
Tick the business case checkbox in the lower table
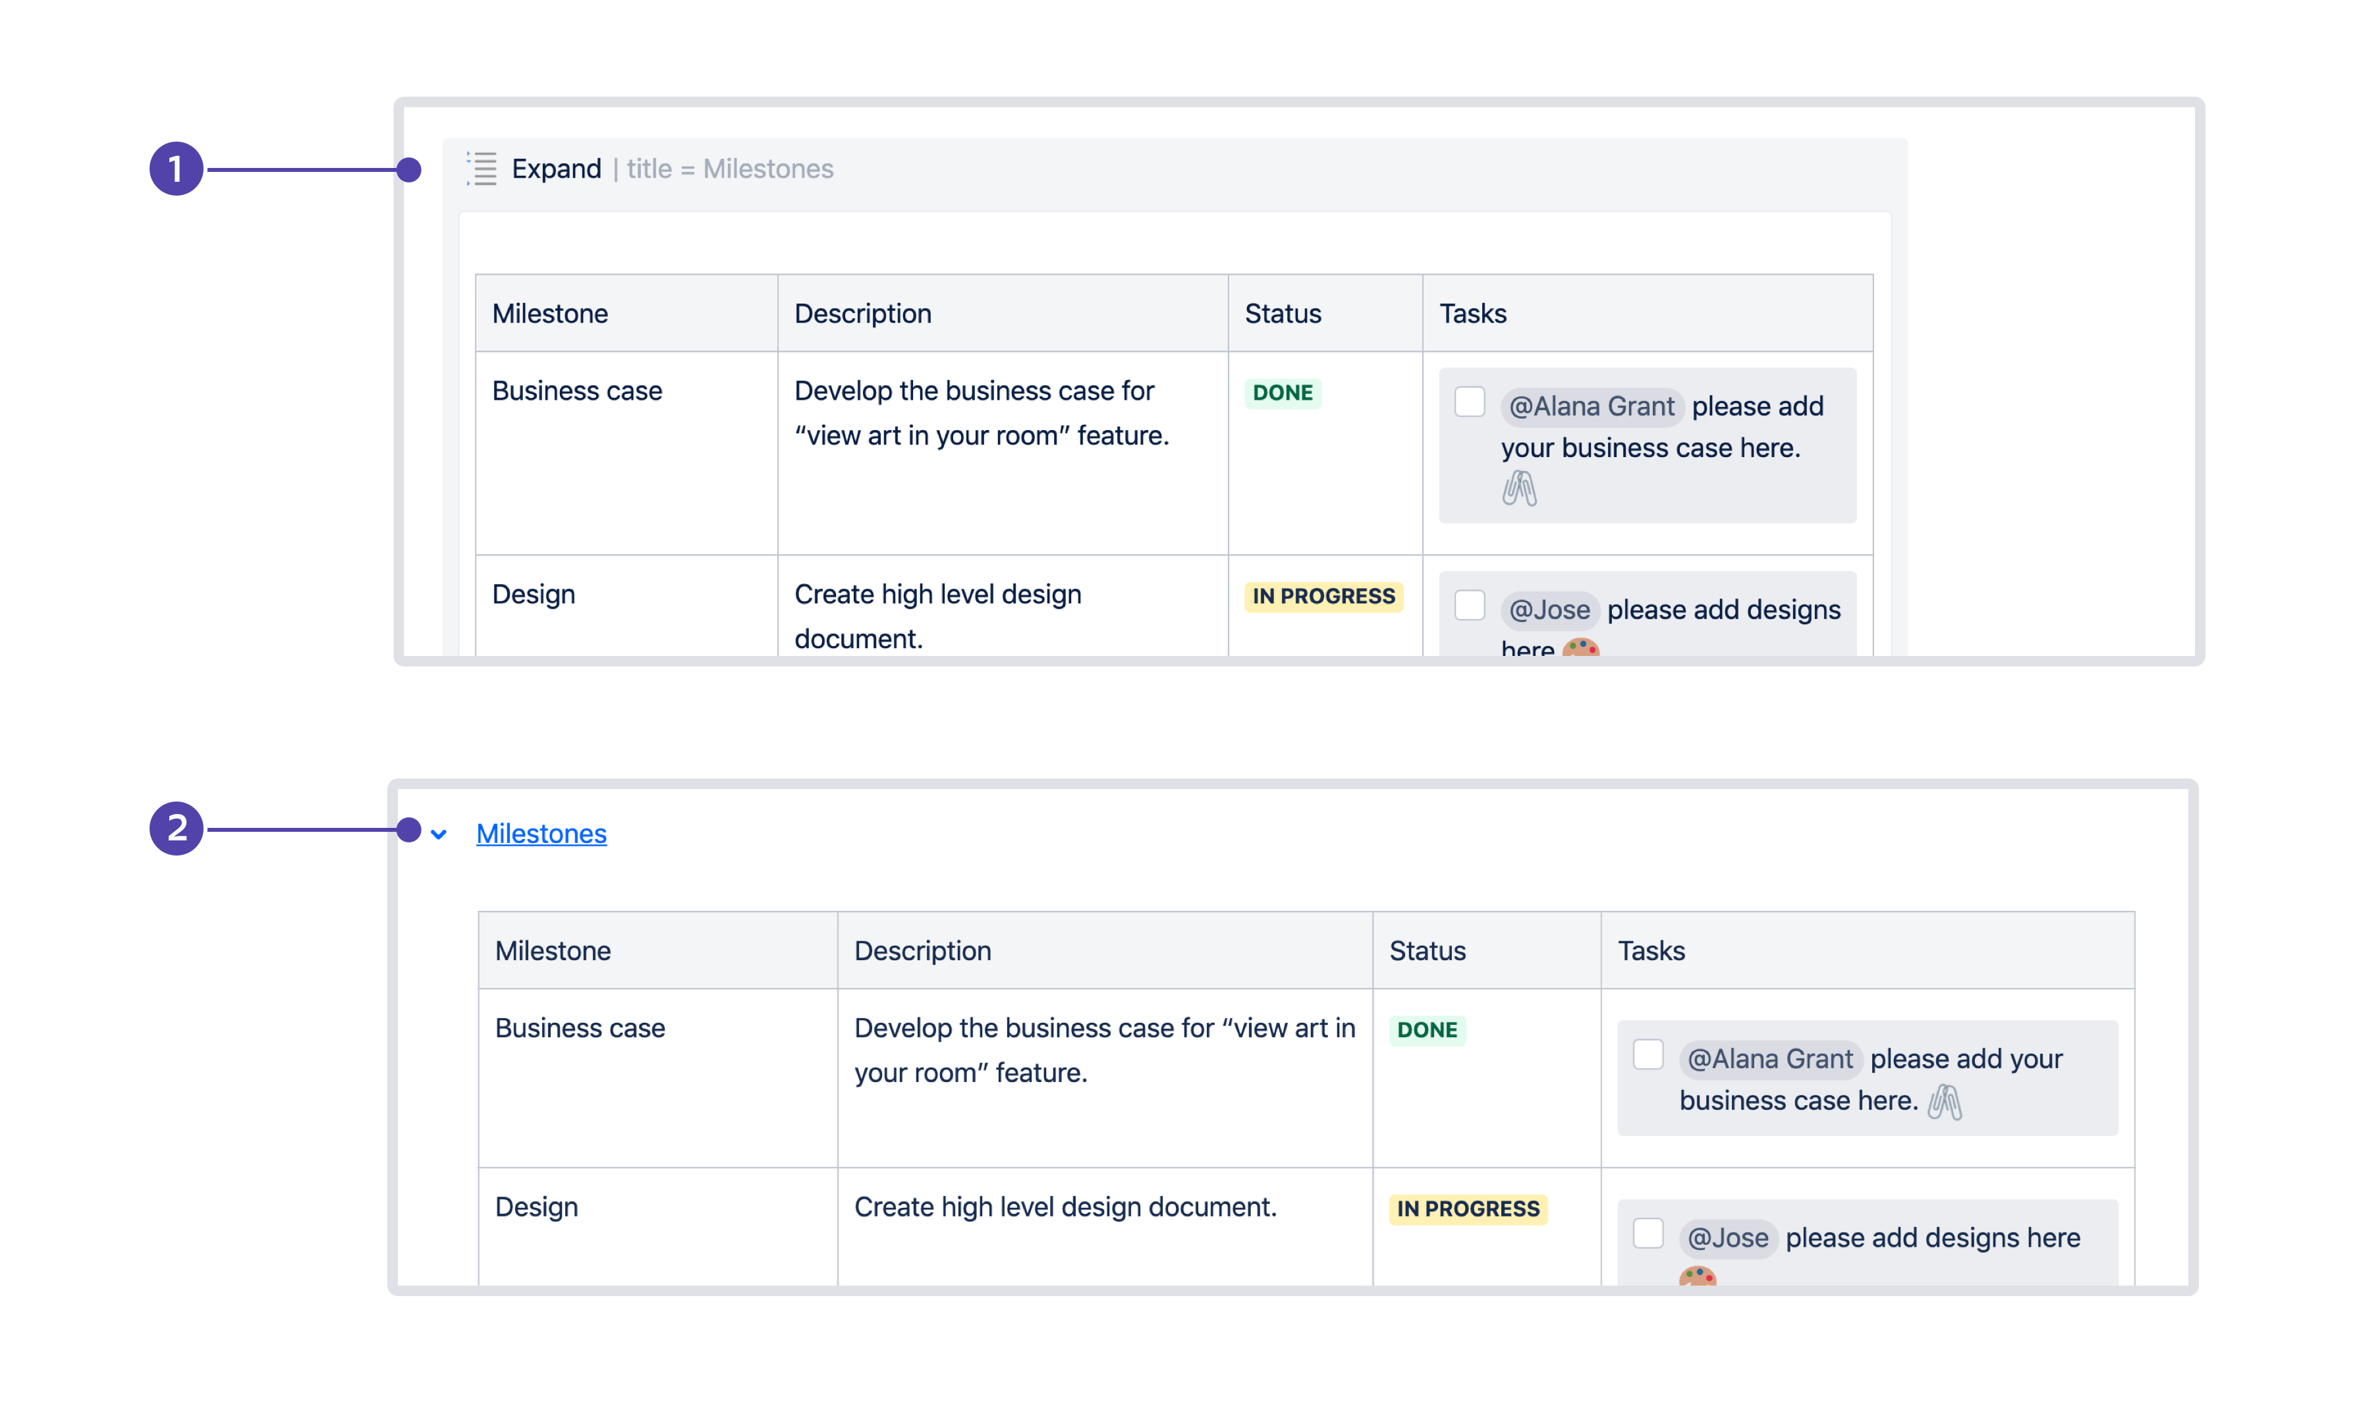coord(1647,1054)
